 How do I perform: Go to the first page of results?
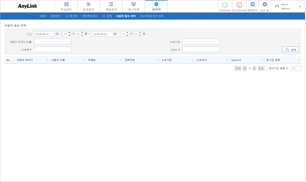tap(238, 69)
